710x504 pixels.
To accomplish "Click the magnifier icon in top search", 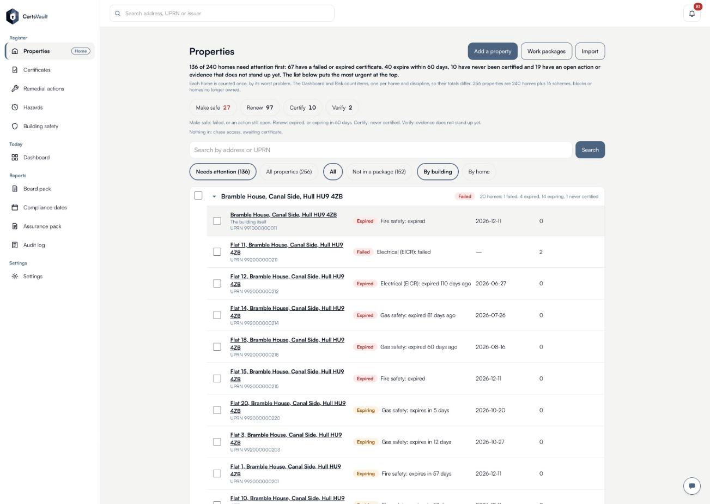I will click(x=117, y=14).
